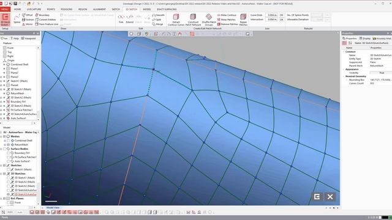Choose Trace Feature Line
The image size is (392, 220).
coord(47,24)
